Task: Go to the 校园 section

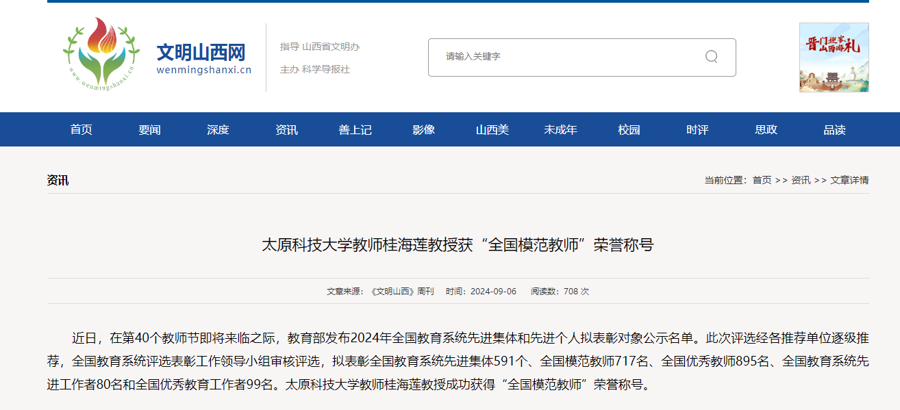Action: (x=629, y=129)
